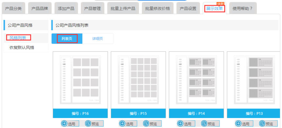282x128 pixels.
Task: Select the 列表页 toggle tab
Action: point(67,38)
